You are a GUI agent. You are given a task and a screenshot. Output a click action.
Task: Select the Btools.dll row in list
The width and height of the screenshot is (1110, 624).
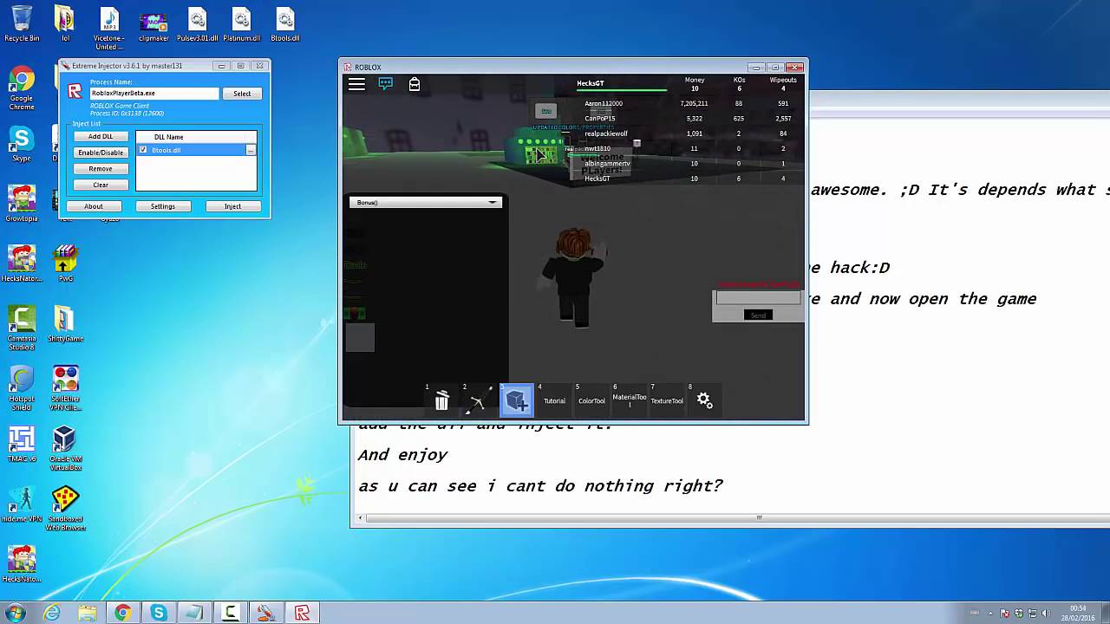[196, 150]
